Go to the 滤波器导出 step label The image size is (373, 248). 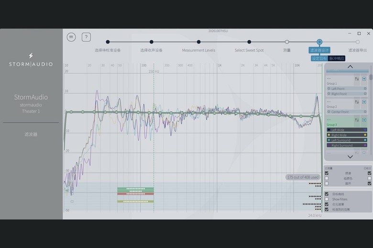click(x=358, y=50)
